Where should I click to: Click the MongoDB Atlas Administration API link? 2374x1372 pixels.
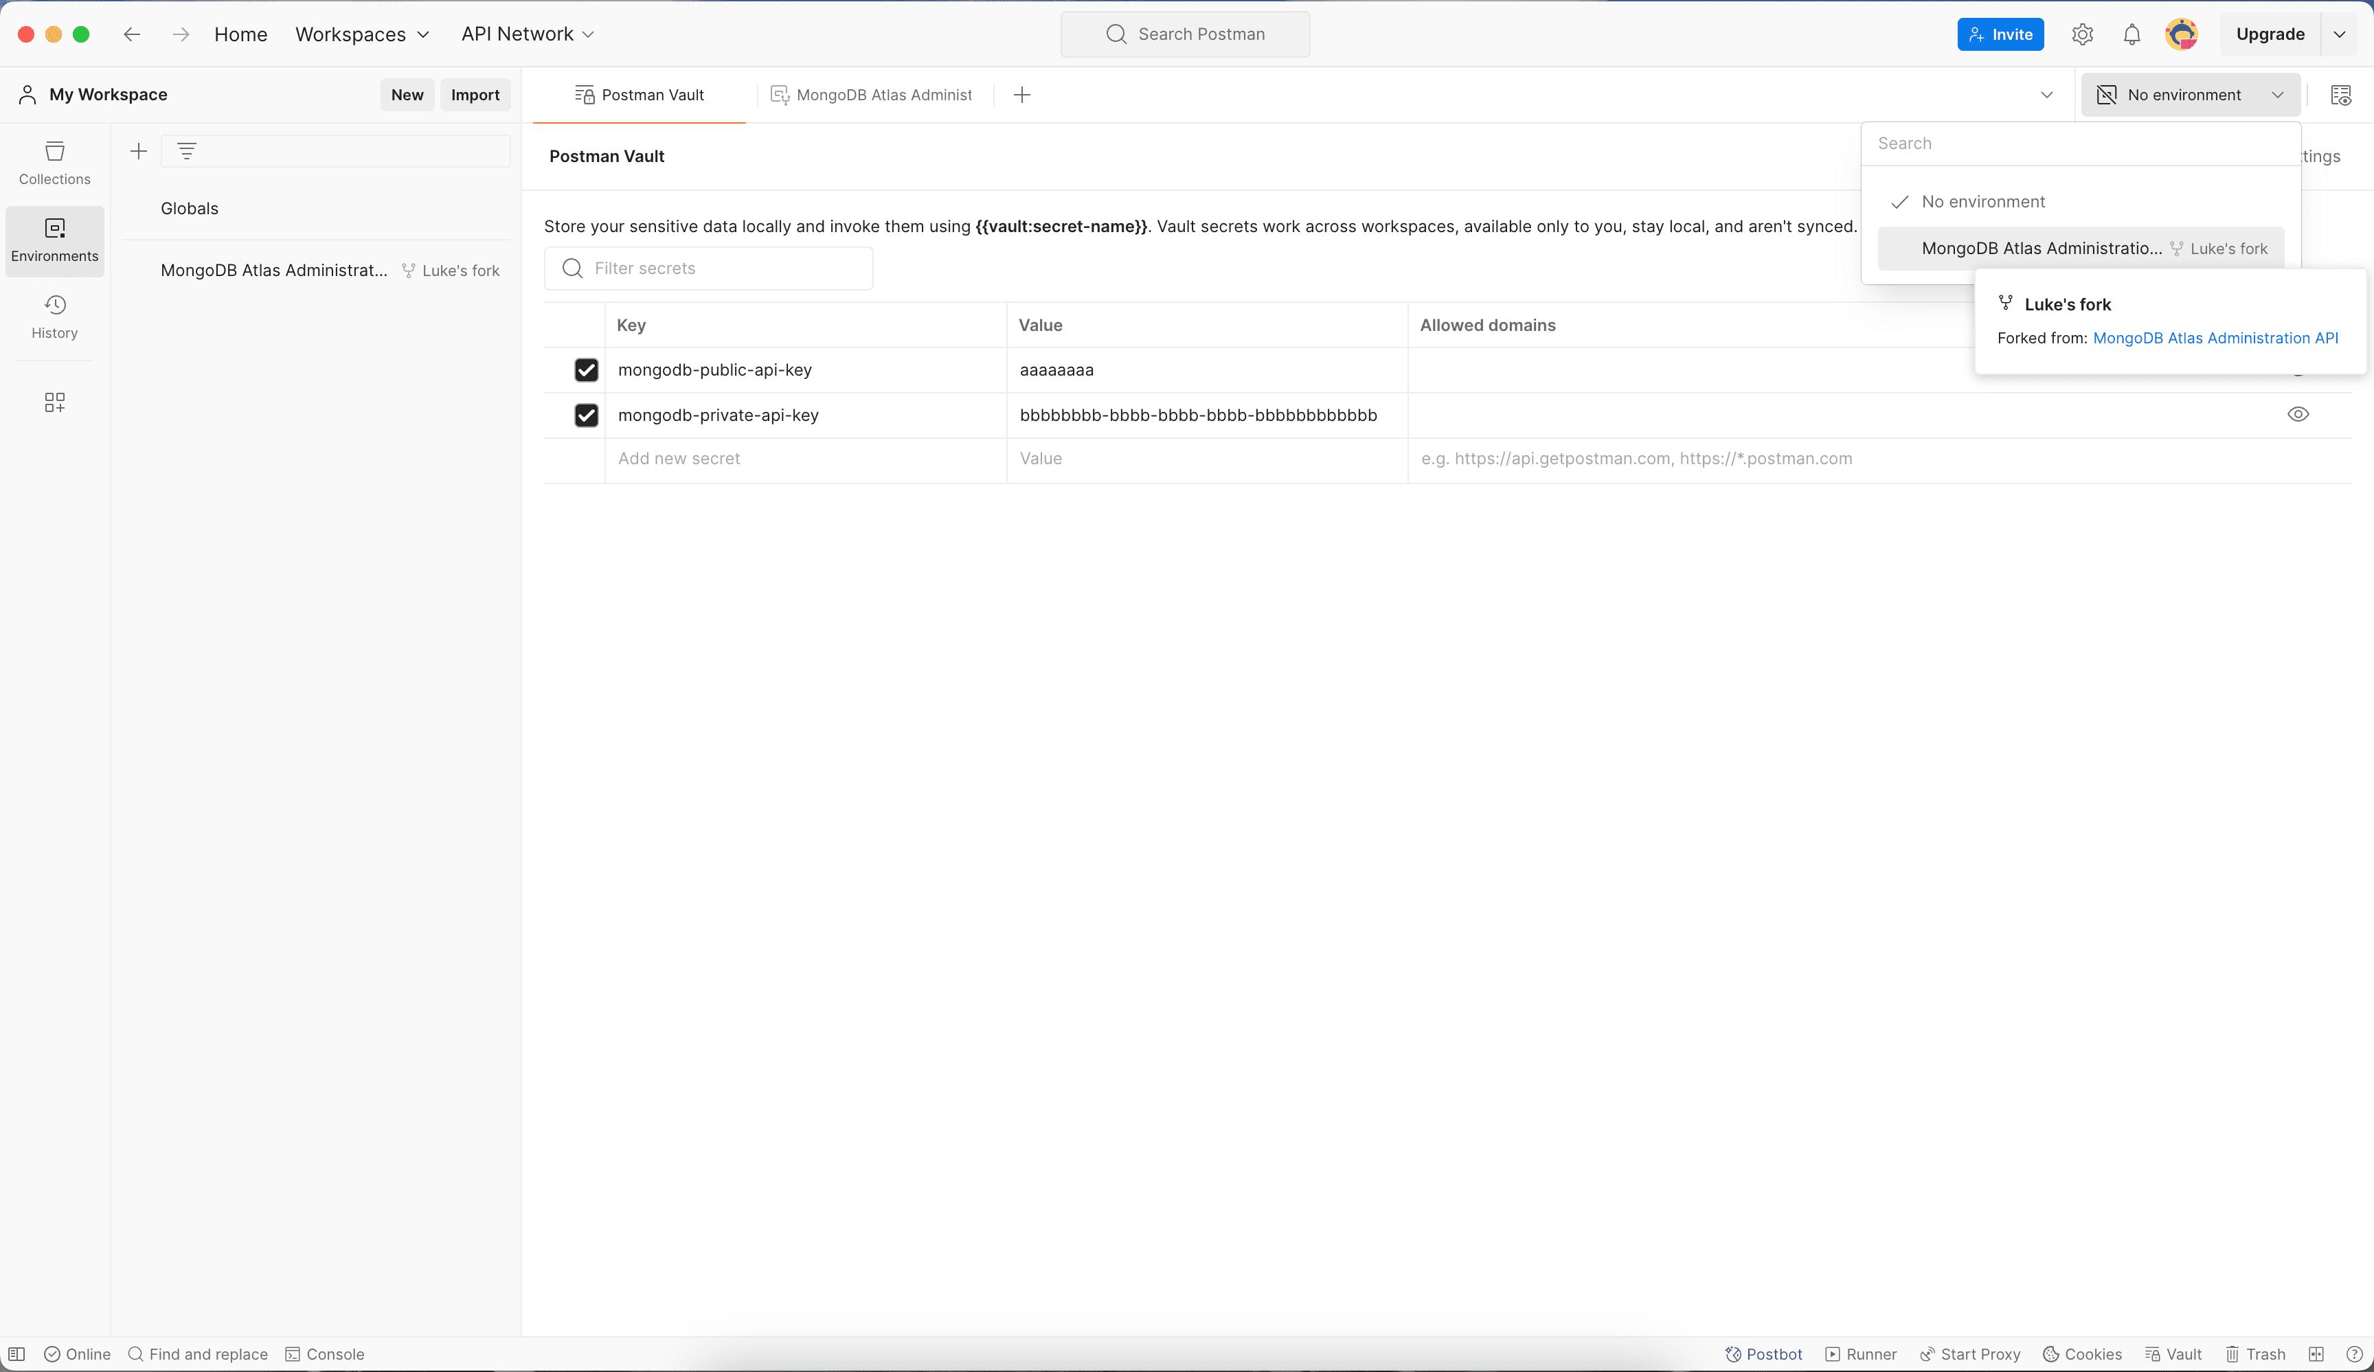click(x=2215, y=338)
